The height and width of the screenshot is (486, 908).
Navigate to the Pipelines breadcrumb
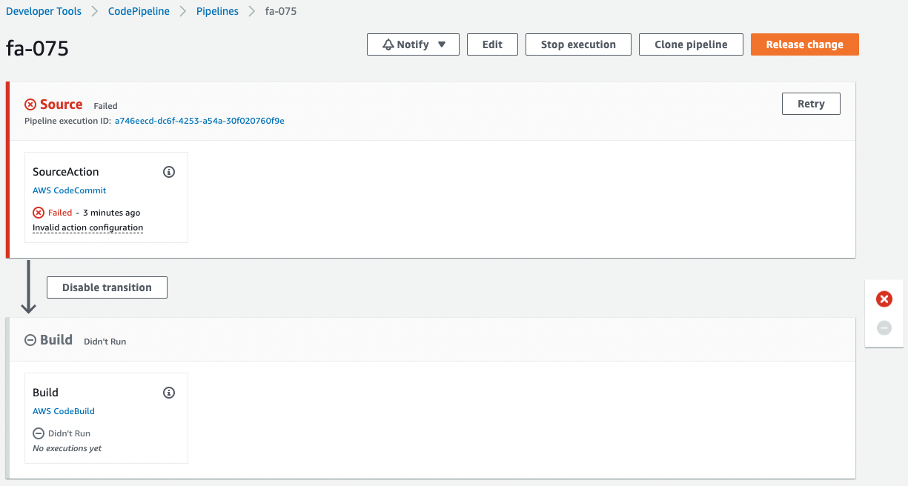point(217,12)
